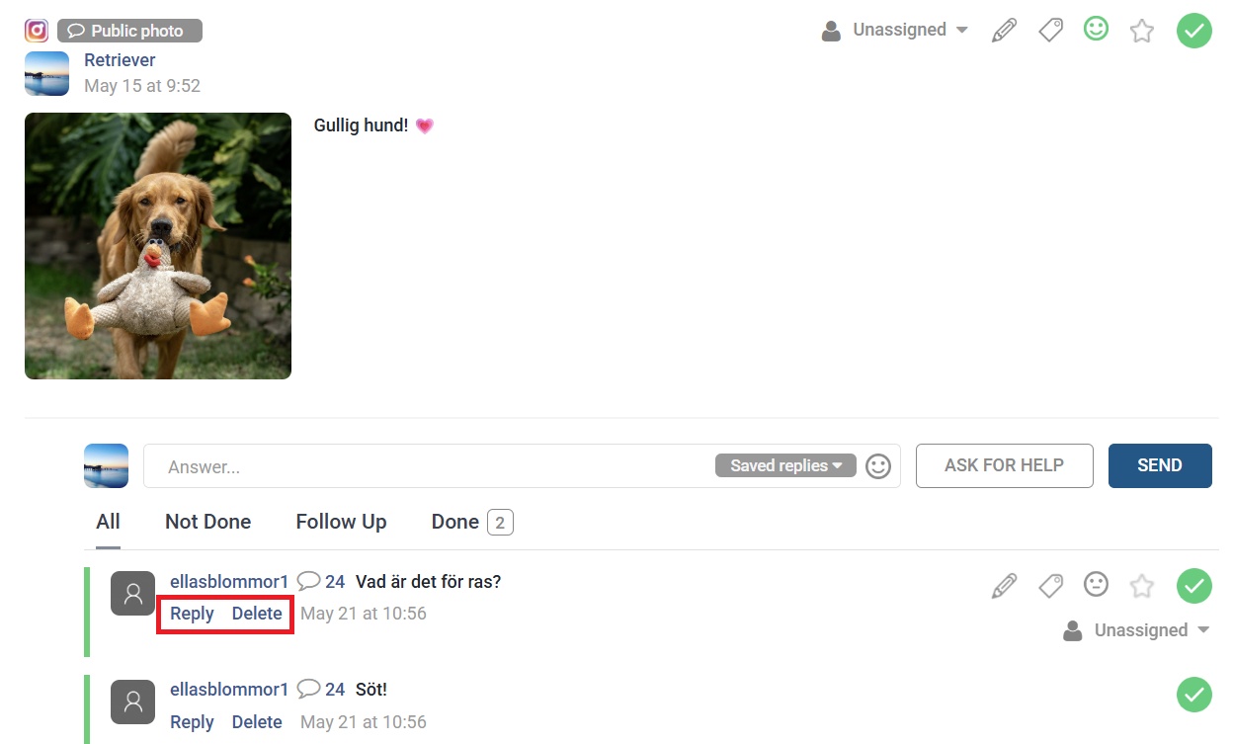This screenshot has width=1233, height=744.
Task: Open the Unassigned dropdown under first comment
Action: coord(1136,630)
